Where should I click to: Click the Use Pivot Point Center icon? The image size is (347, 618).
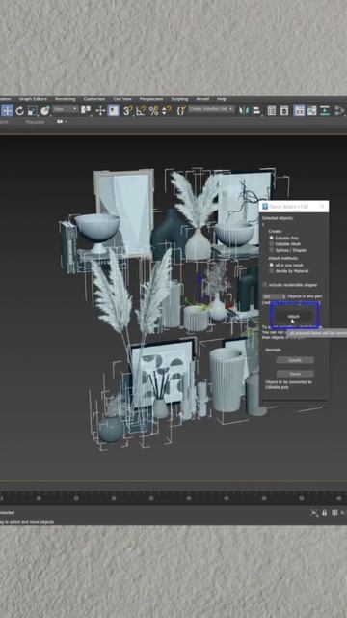pyautogui.click(x=86, y=111)
